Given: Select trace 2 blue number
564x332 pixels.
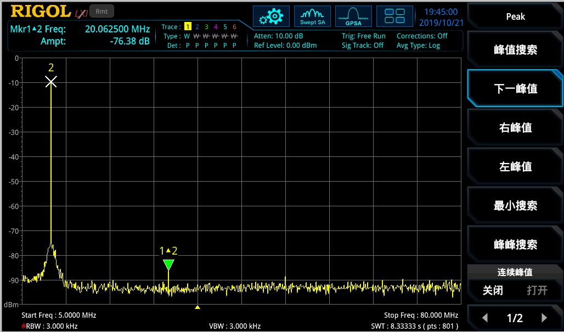Looking at the screenshot, I should [x=197, y=27].
